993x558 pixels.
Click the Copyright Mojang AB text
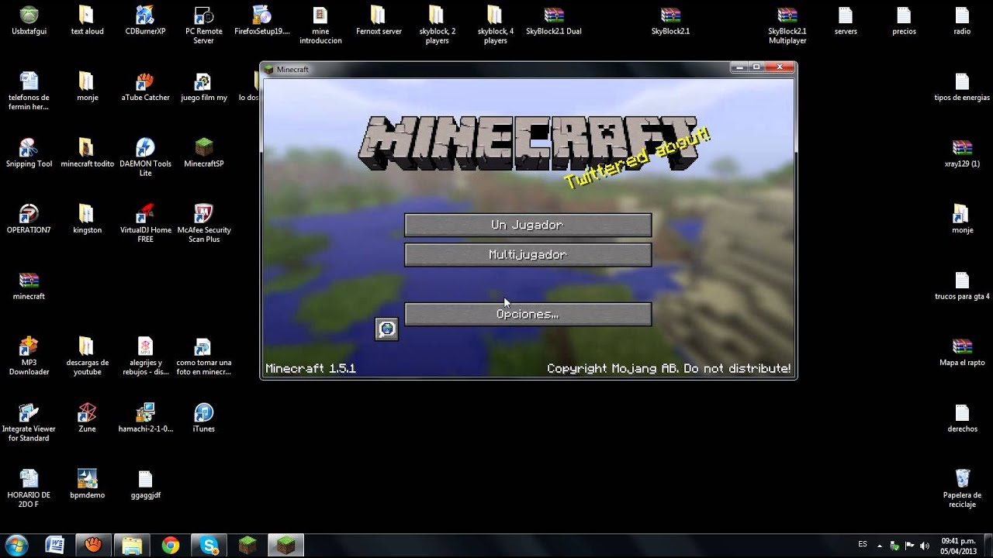[x=669, y=368]
